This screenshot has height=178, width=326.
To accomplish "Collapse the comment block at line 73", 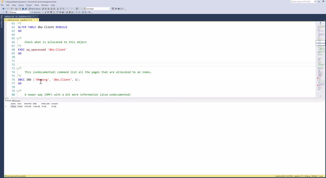I will point(17,69).
